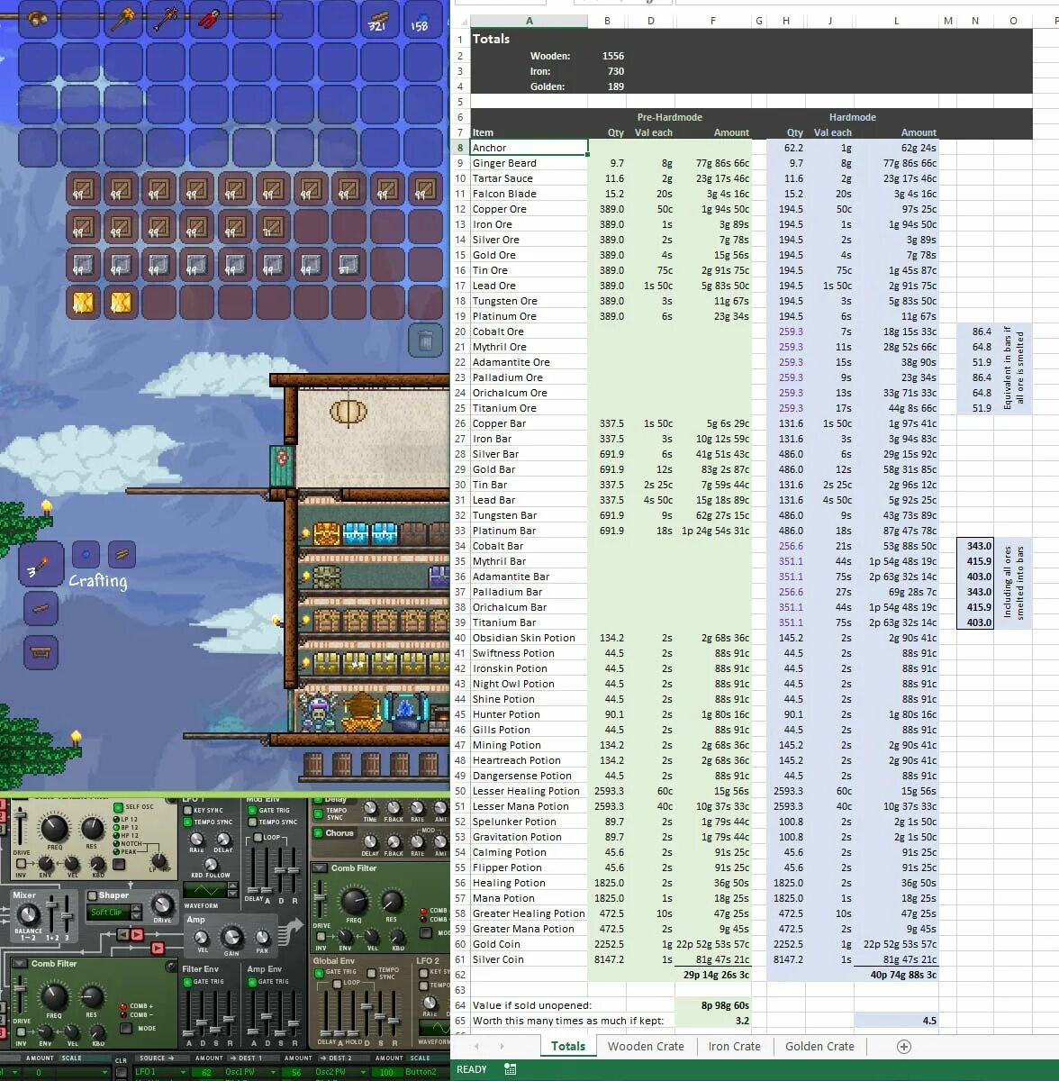The image size is (1059, 1081).
Task: Toggle Filter Env GATE TRIG
Action: pos(187,982)
